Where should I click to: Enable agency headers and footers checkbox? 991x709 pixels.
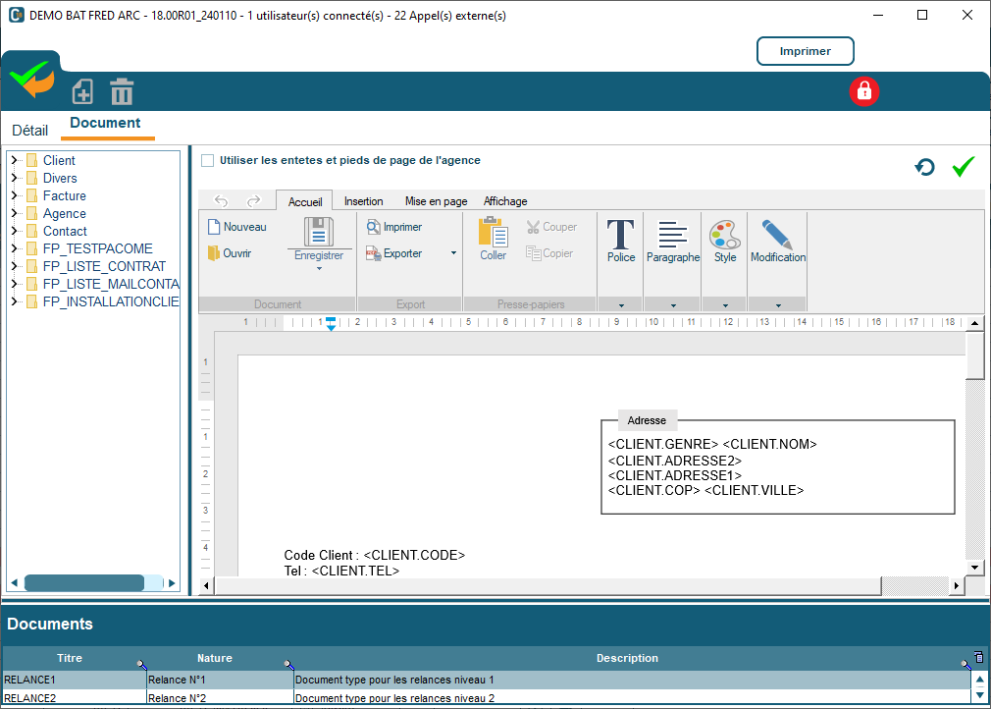pyautogui.click(x=207, y=161)
